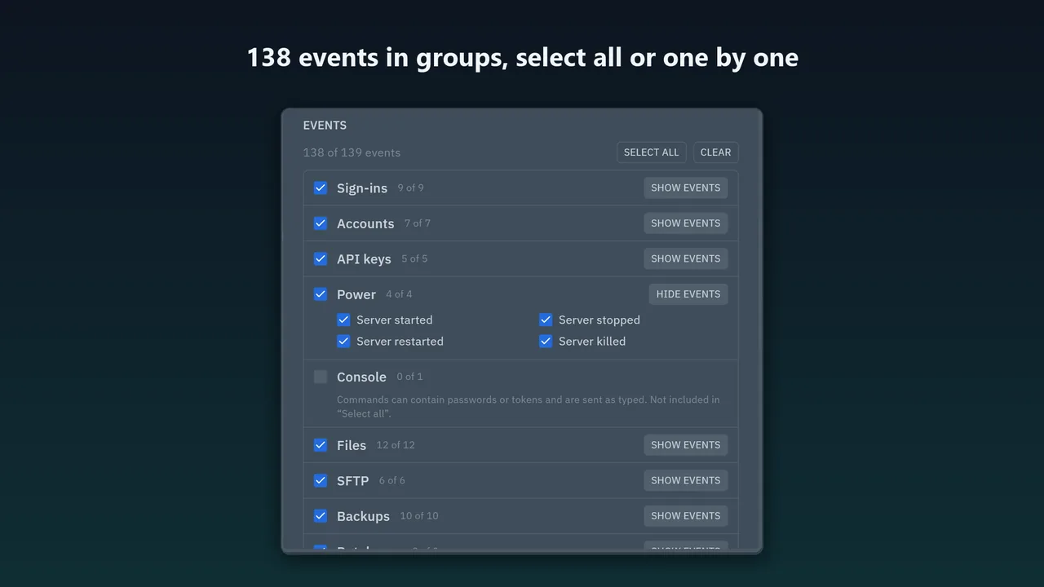Click the "6 of 6" SFTP count
The image size is (1044, 587).
392,480
